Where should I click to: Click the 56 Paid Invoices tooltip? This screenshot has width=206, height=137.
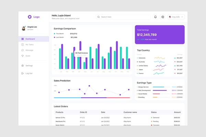click(81, 54)
